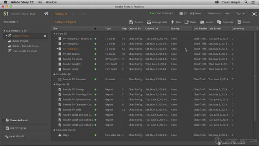
Task: Open the Notification Center menu icon
Action: pos(253,2)
